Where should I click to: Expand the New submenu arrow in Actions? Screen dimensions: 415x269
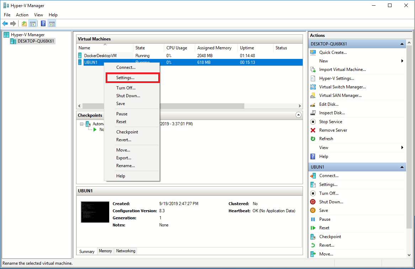point(402,61)
